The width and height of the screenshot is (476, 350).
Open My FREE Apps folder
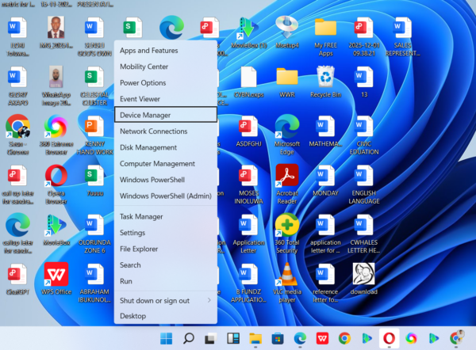coord(325,27)
